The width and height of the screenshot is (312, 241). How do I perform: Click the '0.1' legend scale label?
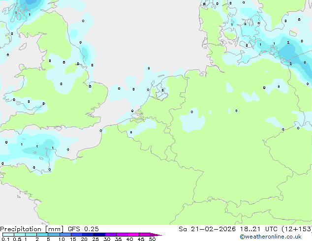tap(5, 239)
